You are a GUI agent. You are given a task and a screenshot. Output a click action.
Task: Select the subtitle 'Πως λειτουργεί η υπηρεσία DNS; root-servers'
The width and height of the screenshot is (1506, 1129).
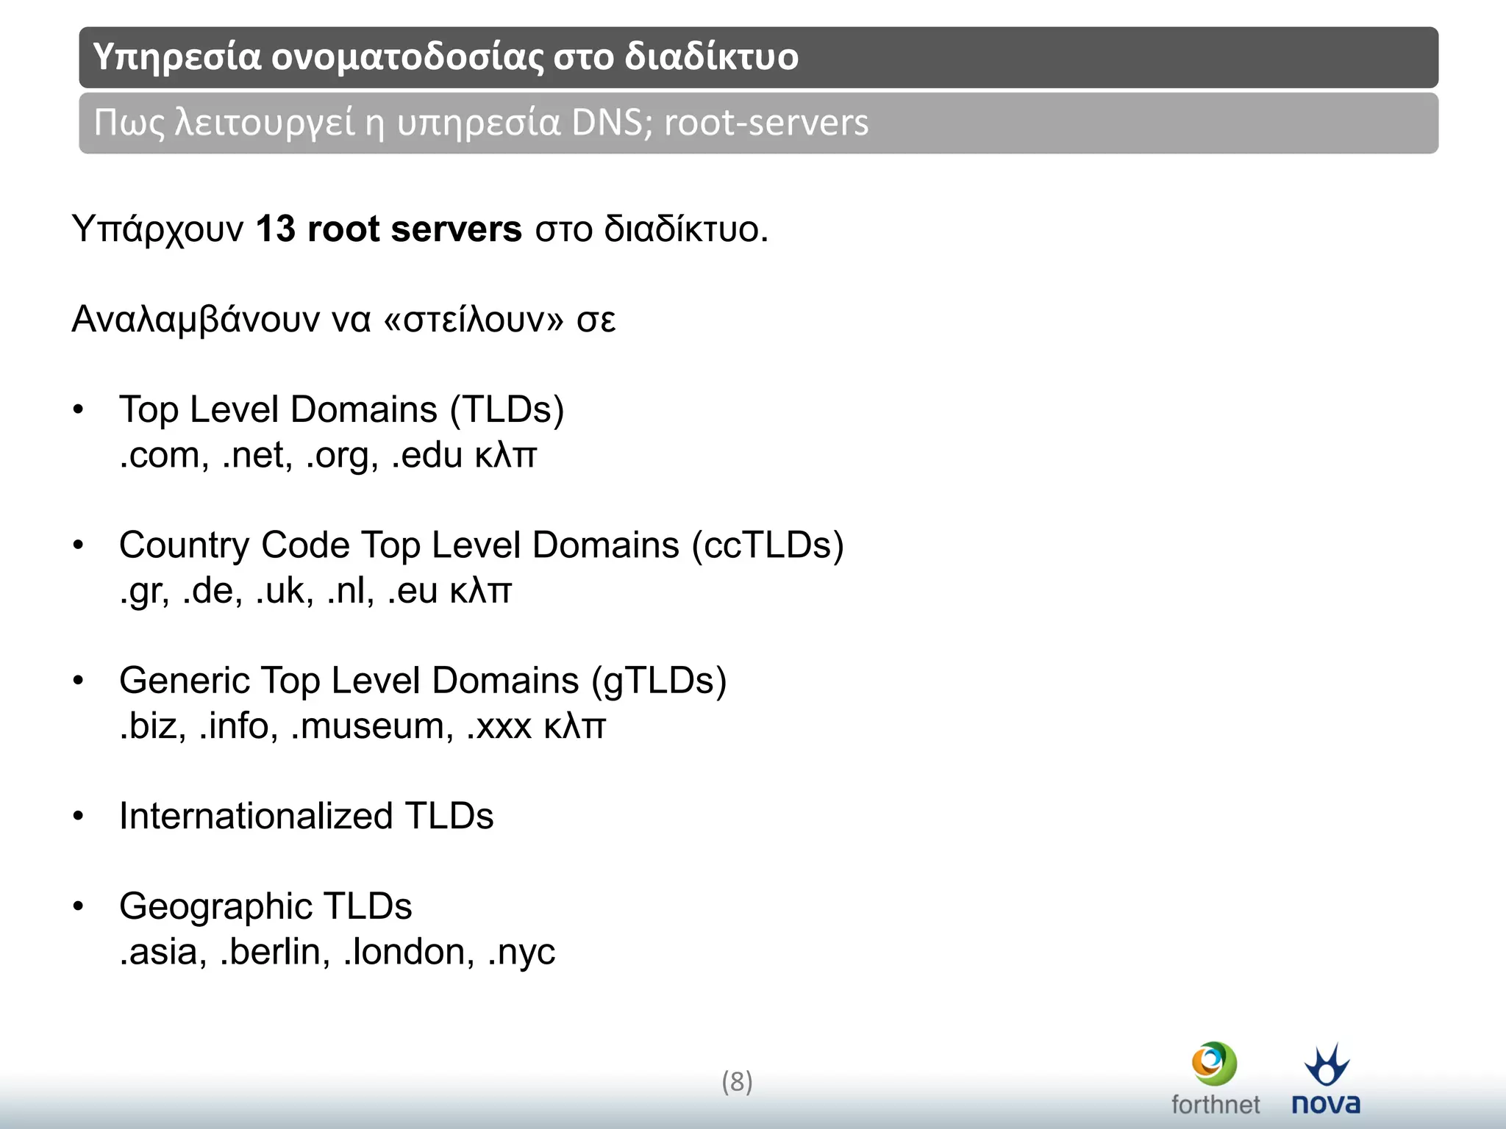point(481,123)
